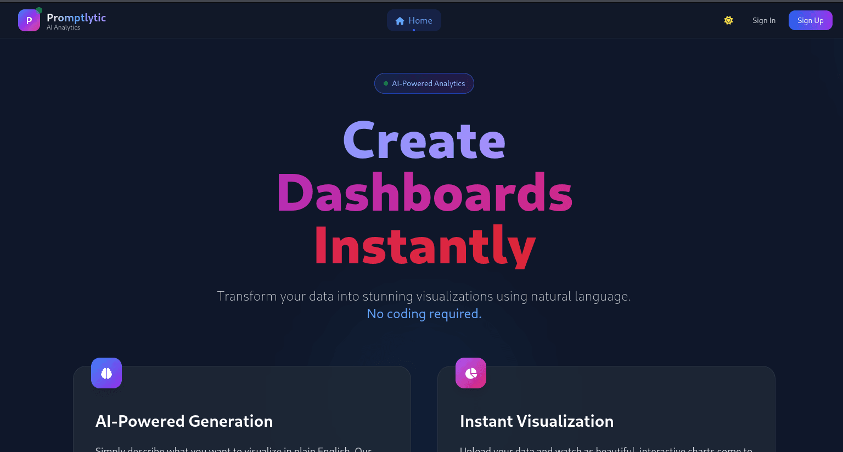Click the Promptlytic brand name text

point(76,18)
